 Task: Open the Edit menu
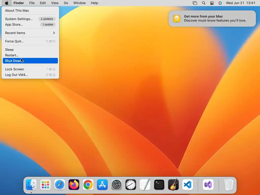pyautogui.click(x=43, y=3)
